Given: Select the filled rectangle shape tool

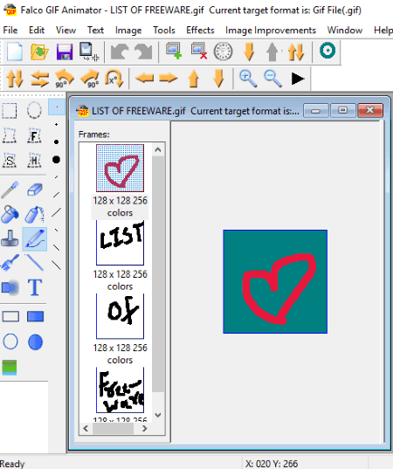Looking at the screenshot, I should [35, 316].
